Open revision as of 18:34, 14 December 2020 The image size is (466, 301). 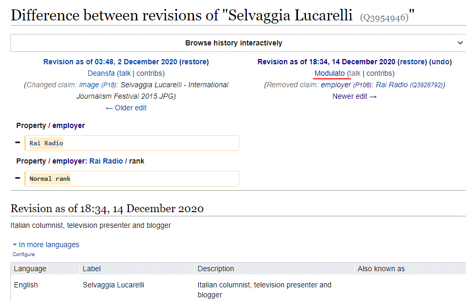coord(326,62)
